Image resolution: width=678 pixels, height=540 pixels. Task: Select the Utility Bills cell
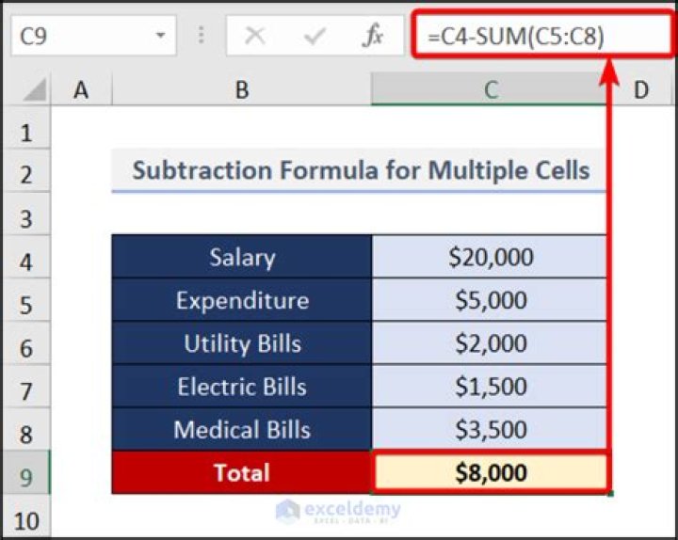coord(242,343)
